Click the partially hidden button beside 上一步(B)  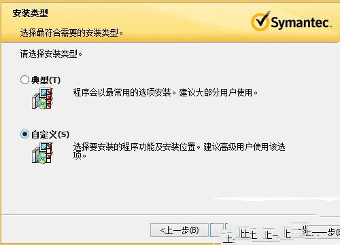[x=217, y=230]
